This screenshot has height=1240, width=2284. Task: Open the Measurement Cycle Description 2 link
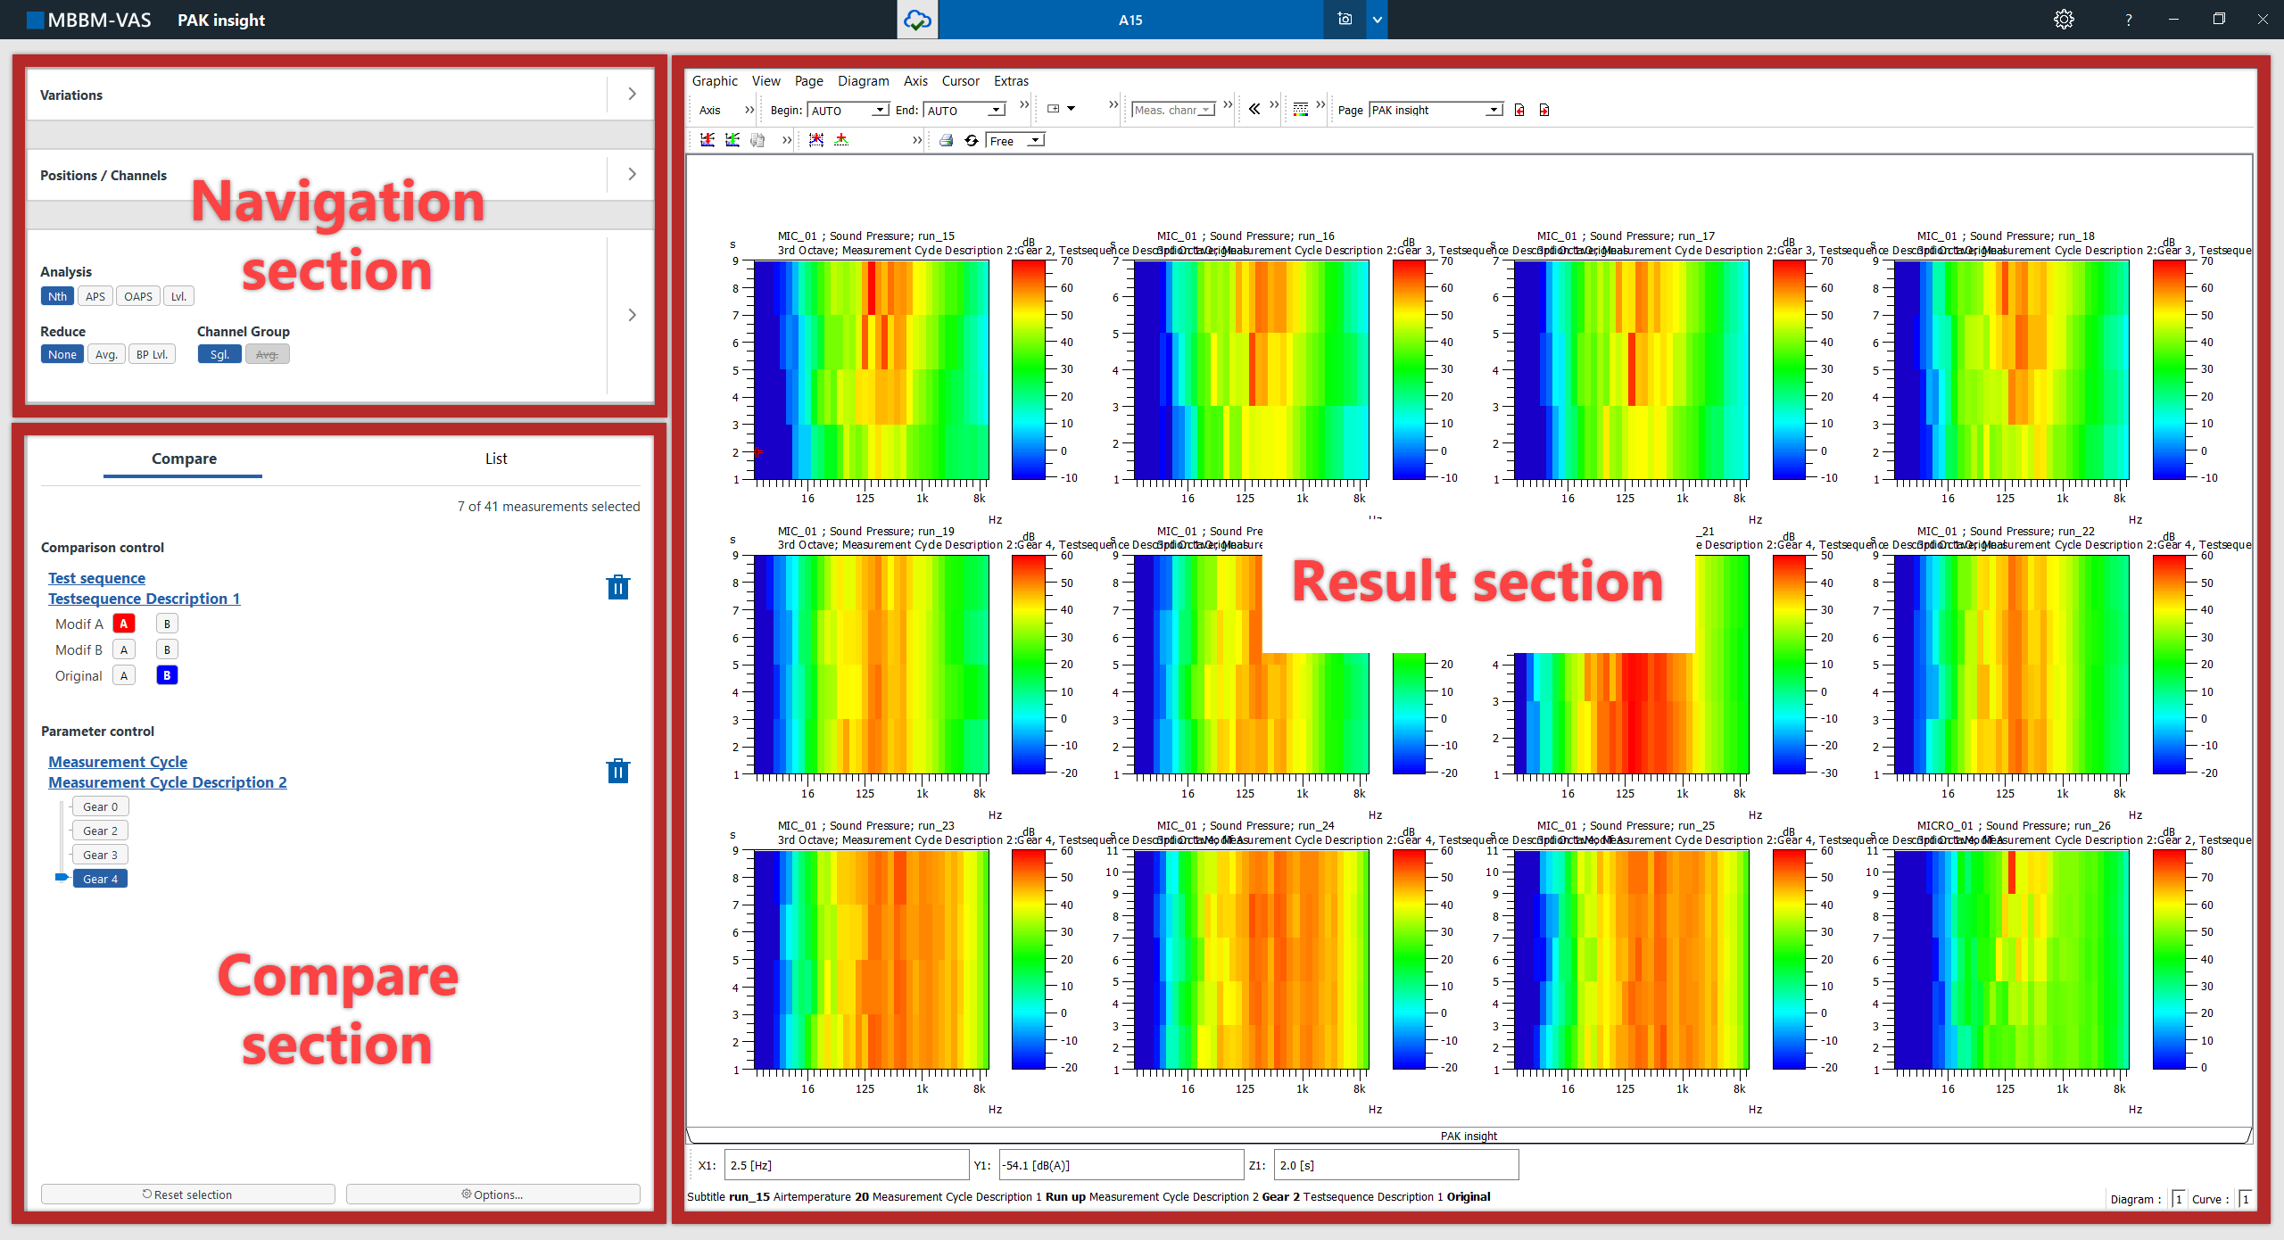click(168, 782)
